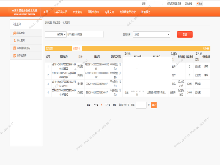
Task: Click pagination 上一页 link
Action: 96,105
